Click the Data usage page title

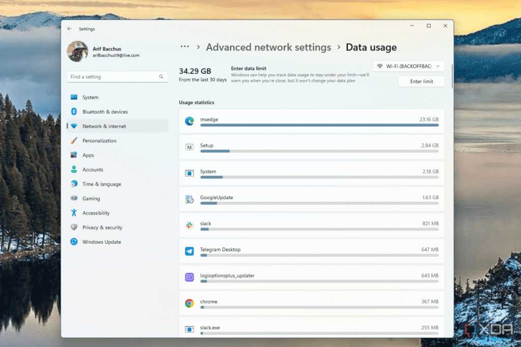coord(371,47)
